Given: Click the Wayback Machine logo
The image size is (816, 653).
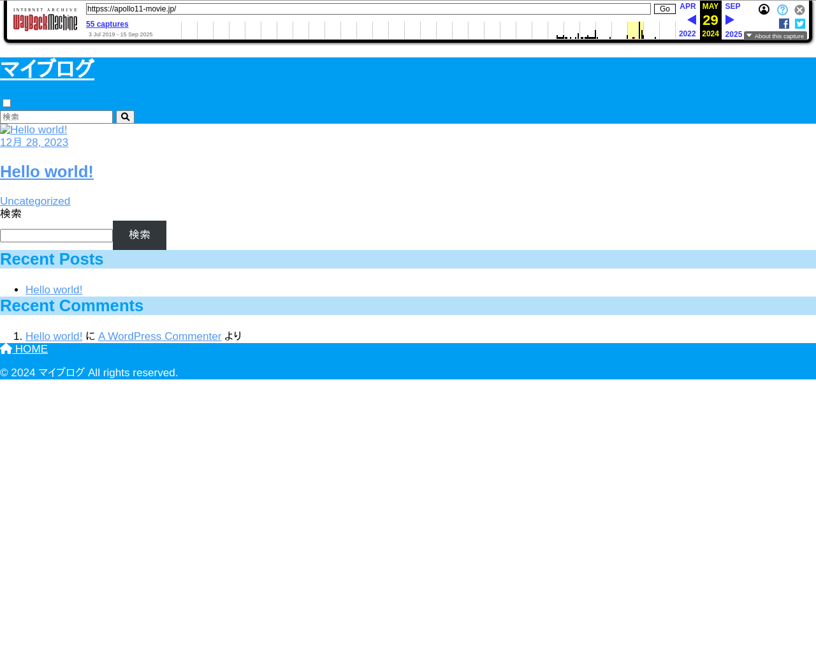Looking at the screenshot, I should click(45, 20).
